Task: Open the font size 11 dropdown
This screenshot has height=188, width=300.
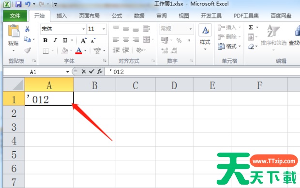Action: [104, 29]
